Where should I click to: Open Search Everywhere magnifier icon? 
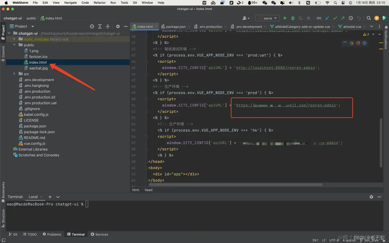pyautogui.click(x=369, y=18)
